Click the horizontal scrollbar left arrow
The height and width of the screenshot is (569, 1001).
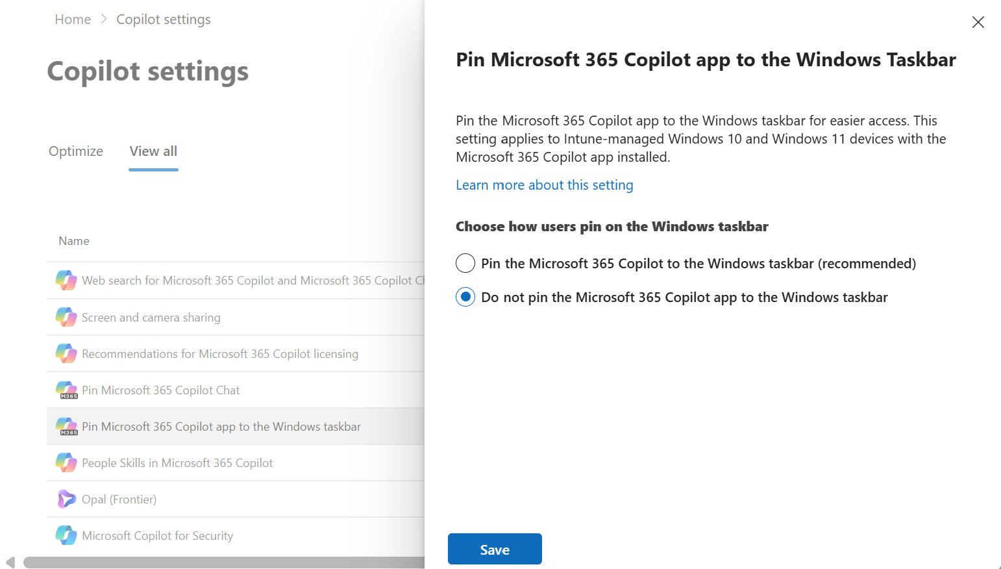click(10, 563)
